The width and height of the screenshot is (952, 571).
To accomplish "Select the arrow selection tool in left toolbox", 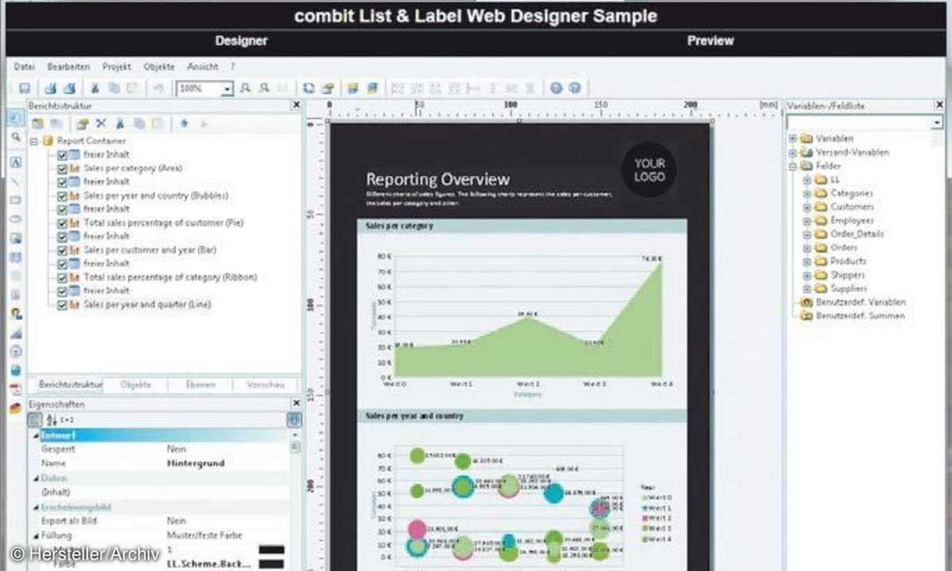I will [x=16, y=117].
